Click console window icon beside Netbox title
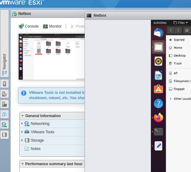This screenshot has height=172, width=191. click(x=89, y=15)
